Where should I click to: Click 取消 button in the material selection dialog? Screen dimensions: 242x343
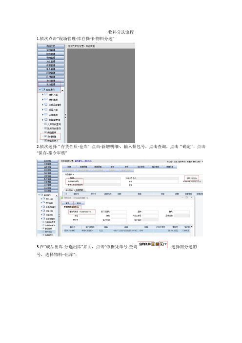click(x=79, y=203)
